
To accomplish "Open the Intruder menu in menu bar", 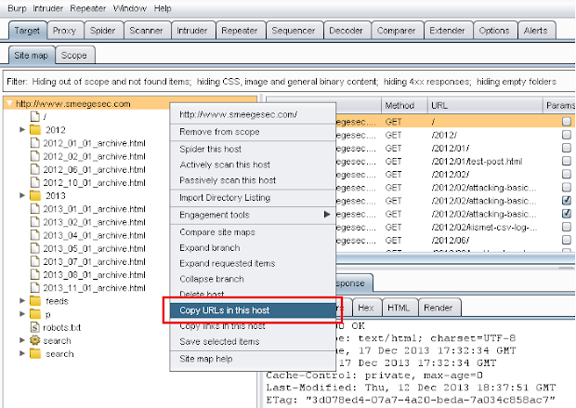I will click(48, 8).
